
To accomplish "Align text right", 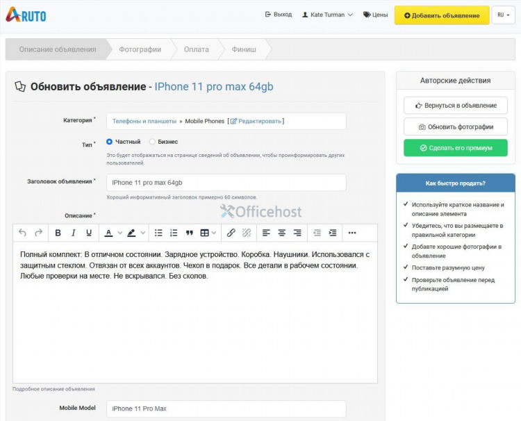I will pos(297,233).
